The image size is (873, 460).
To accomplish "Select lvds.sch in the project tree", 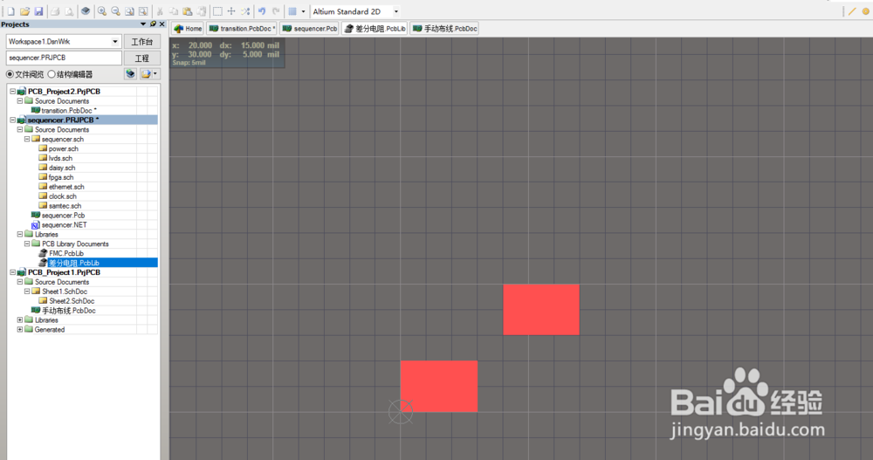I will point(60,158).
